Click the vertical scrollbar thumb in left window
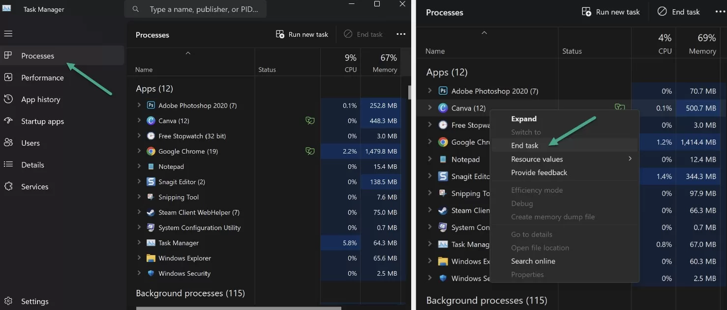Screen dimensions: 727x310 click(x=409, y=92)
